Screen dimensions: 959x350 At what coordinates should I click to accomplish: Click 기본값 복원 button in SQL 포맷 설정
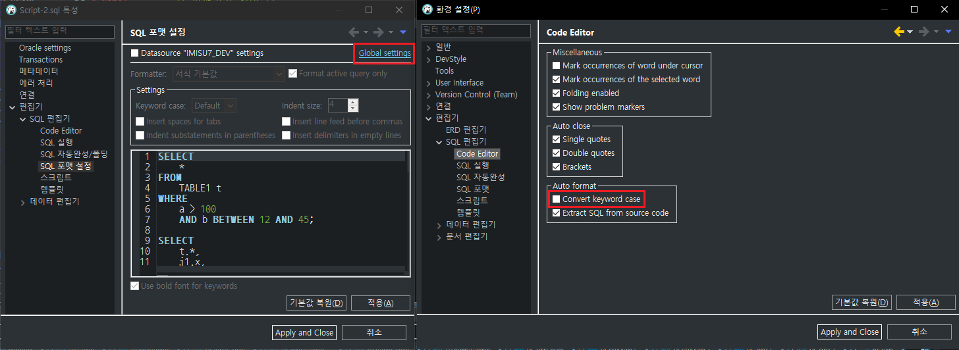(x=316, y=303)
